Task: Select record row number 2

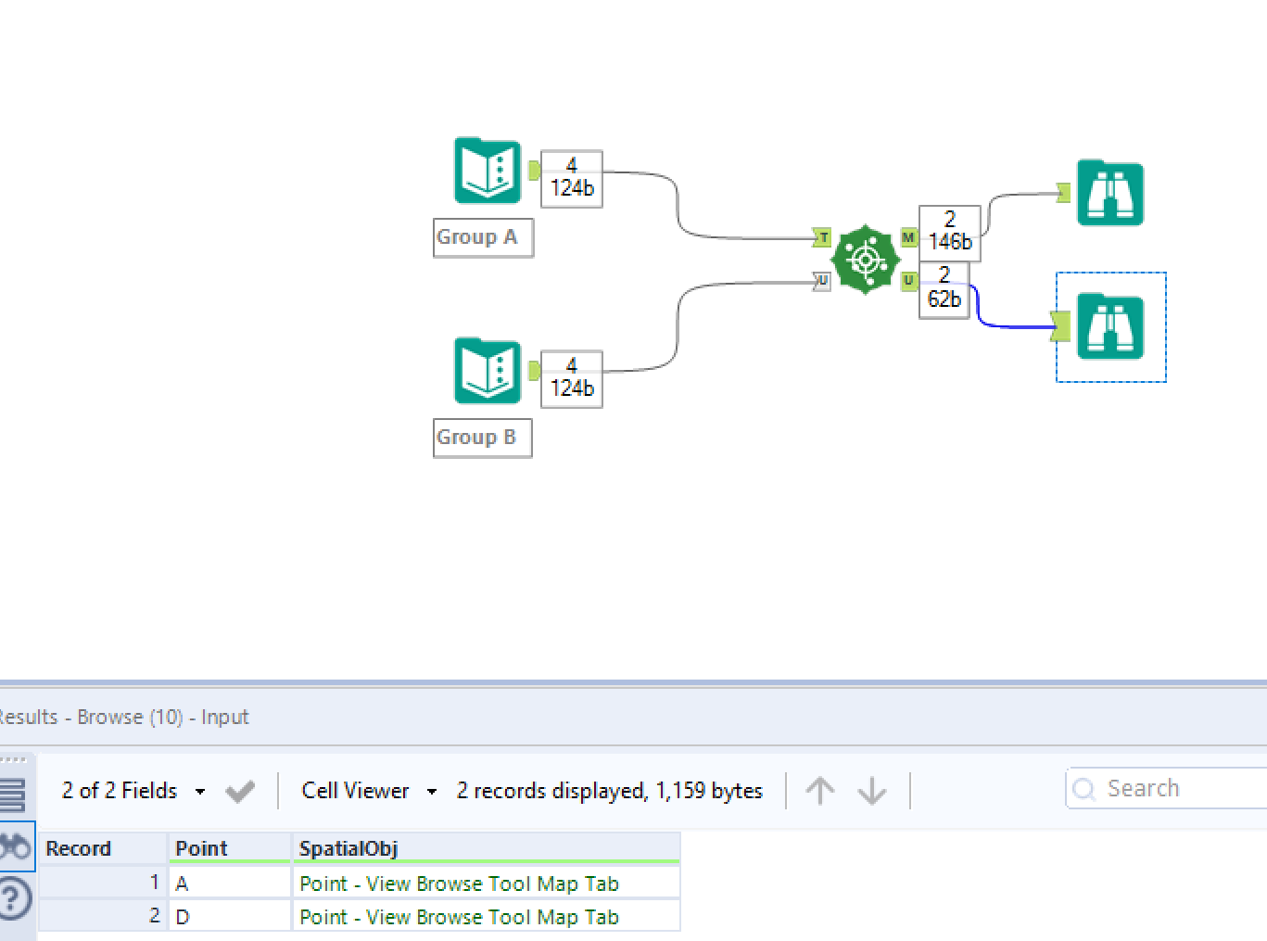Action: point(103,916)
